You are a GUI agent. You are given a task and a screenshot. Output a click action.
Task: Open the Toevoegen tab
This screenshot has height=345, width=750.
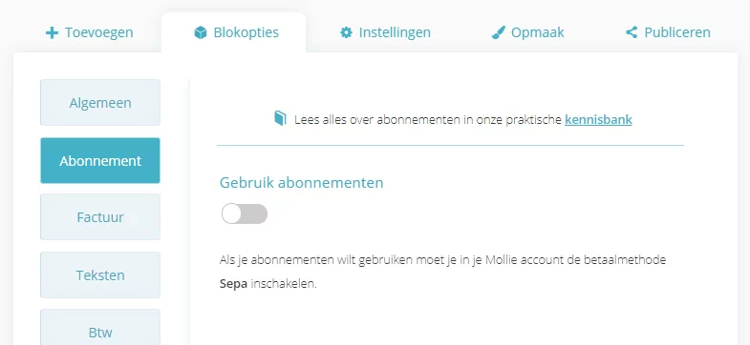tap(90, 32)
